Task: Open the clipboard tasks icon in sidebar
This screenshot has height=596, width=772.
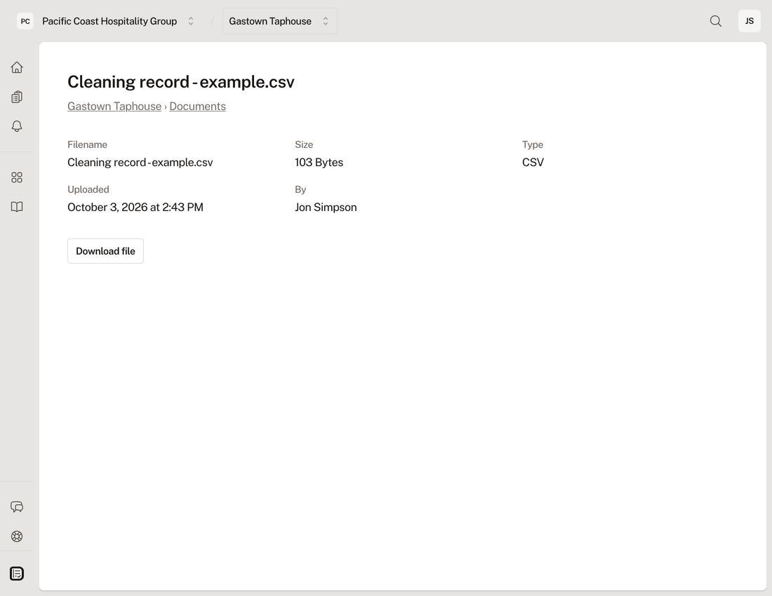Action: coord(17,97)
